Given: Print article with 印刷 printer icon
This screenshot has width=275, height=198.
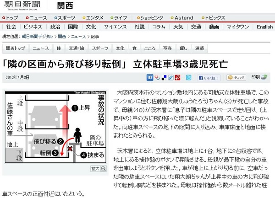Looking at the screenshot, I should pos(259,77).
